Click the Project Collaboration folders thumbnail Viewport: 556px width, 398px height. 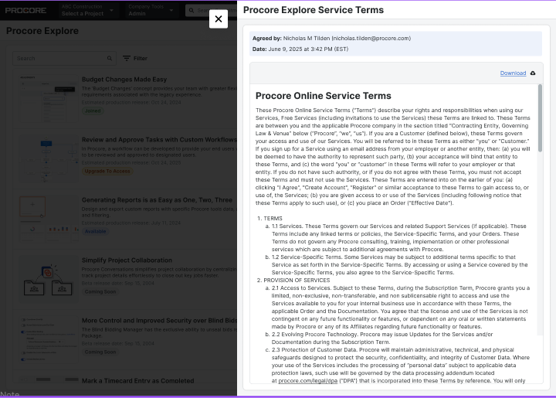(x=48, y=280)
